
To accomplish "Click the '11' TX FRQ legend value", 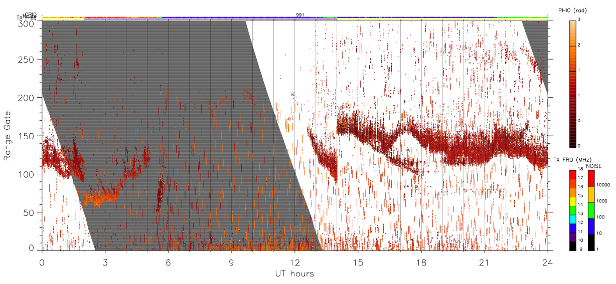I will pos(581,232).
